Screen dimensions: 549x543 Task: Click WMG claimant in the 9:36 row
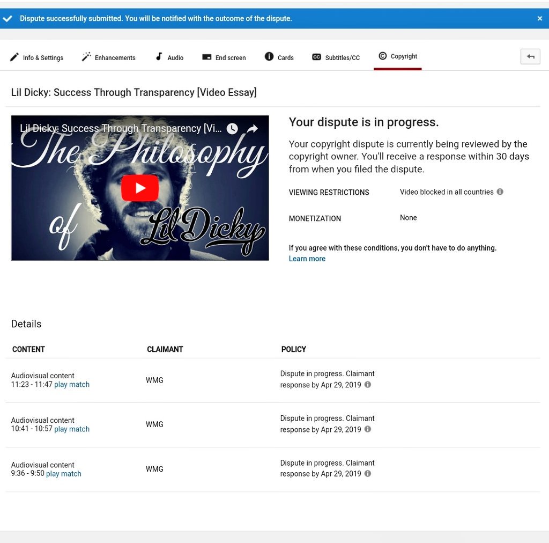(x=154, y=469)
